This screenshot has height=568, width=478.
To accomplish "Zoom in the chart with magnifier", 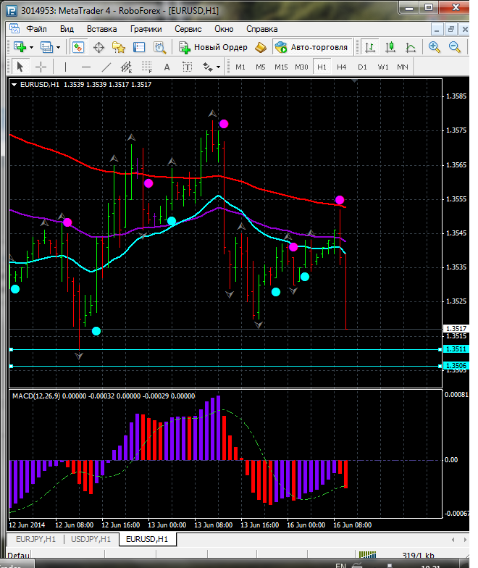I will click(x=435, y=47).
